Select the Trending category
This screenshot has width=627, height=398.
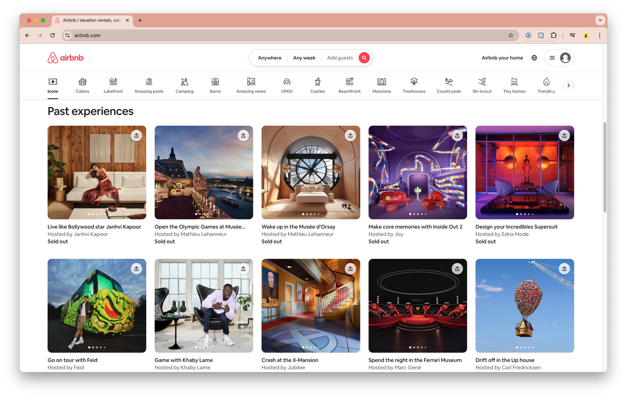547,86
